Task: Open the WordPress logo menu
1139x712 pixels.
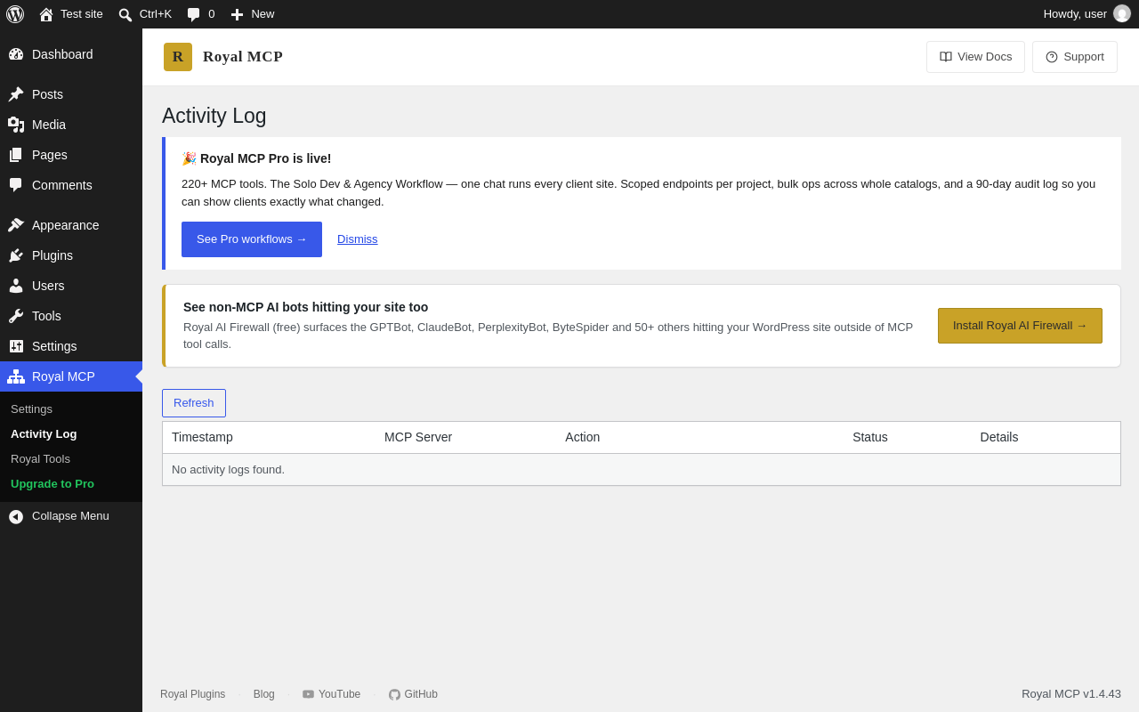Action: [15, 14]
